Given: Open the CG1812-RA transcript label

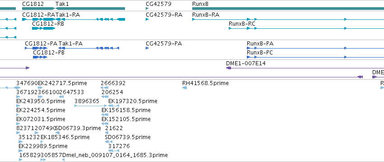Looking at the screenshot, I should coord(39,15).
